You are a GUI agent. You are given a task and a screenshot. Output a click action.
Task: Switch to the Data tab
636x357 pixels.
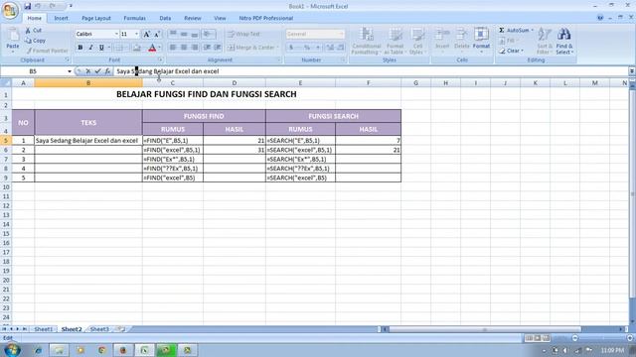165,18
